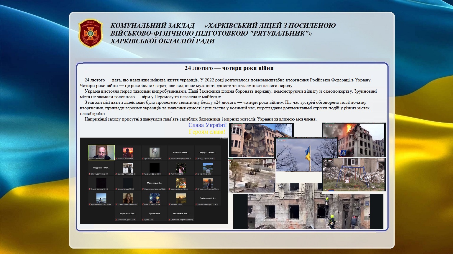Select the Коробенко Денис participant tile
The height and width of the screenshot is (254, 453).
[128, 214]
